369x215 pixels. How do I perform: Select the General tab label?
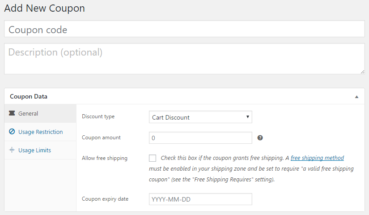pyautogui.click(x=28, y=113)
